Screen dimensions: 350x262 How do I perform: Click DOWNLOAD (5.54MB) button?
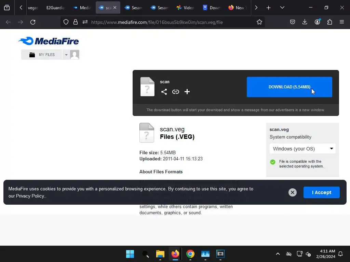pos(289,87)
